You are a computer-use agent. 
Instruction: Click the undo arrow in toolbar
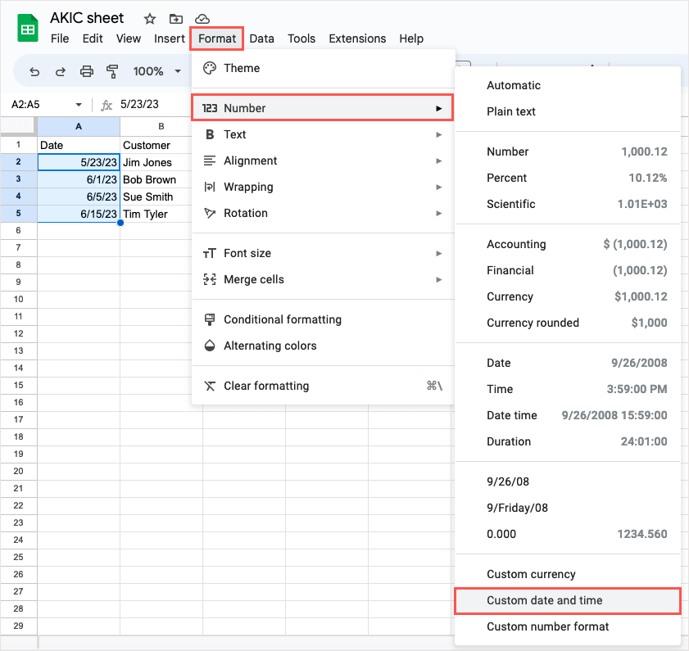[x=34, y=71]
